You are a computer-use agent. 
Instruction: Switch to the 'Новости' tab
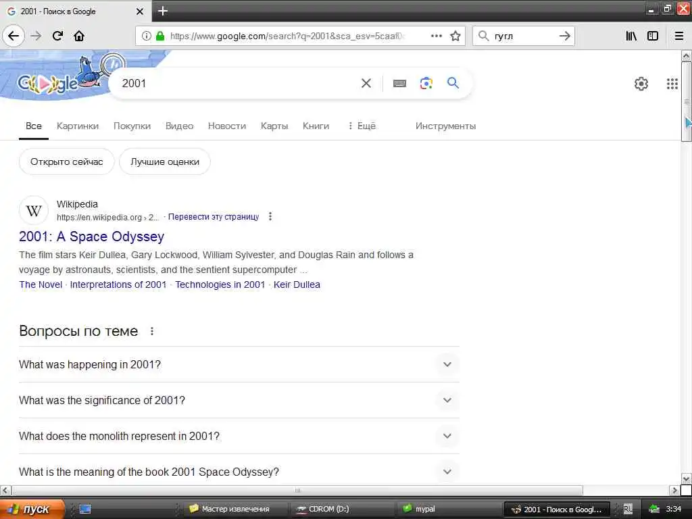pyautogui.click(x=227, y=126)
